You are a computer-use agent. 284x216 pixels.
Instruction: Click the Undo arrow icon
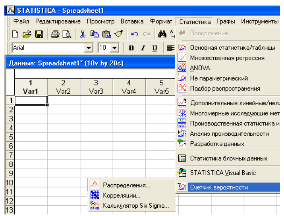coord(135,34)
